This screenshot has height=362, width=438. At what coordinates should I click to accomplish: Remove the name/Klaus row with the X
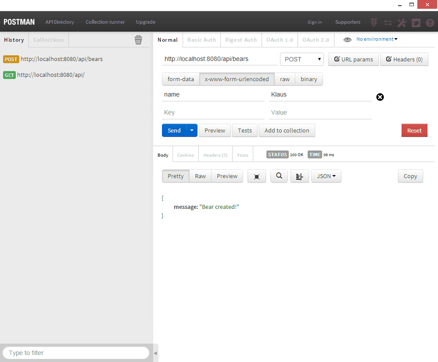click(380, 97)
